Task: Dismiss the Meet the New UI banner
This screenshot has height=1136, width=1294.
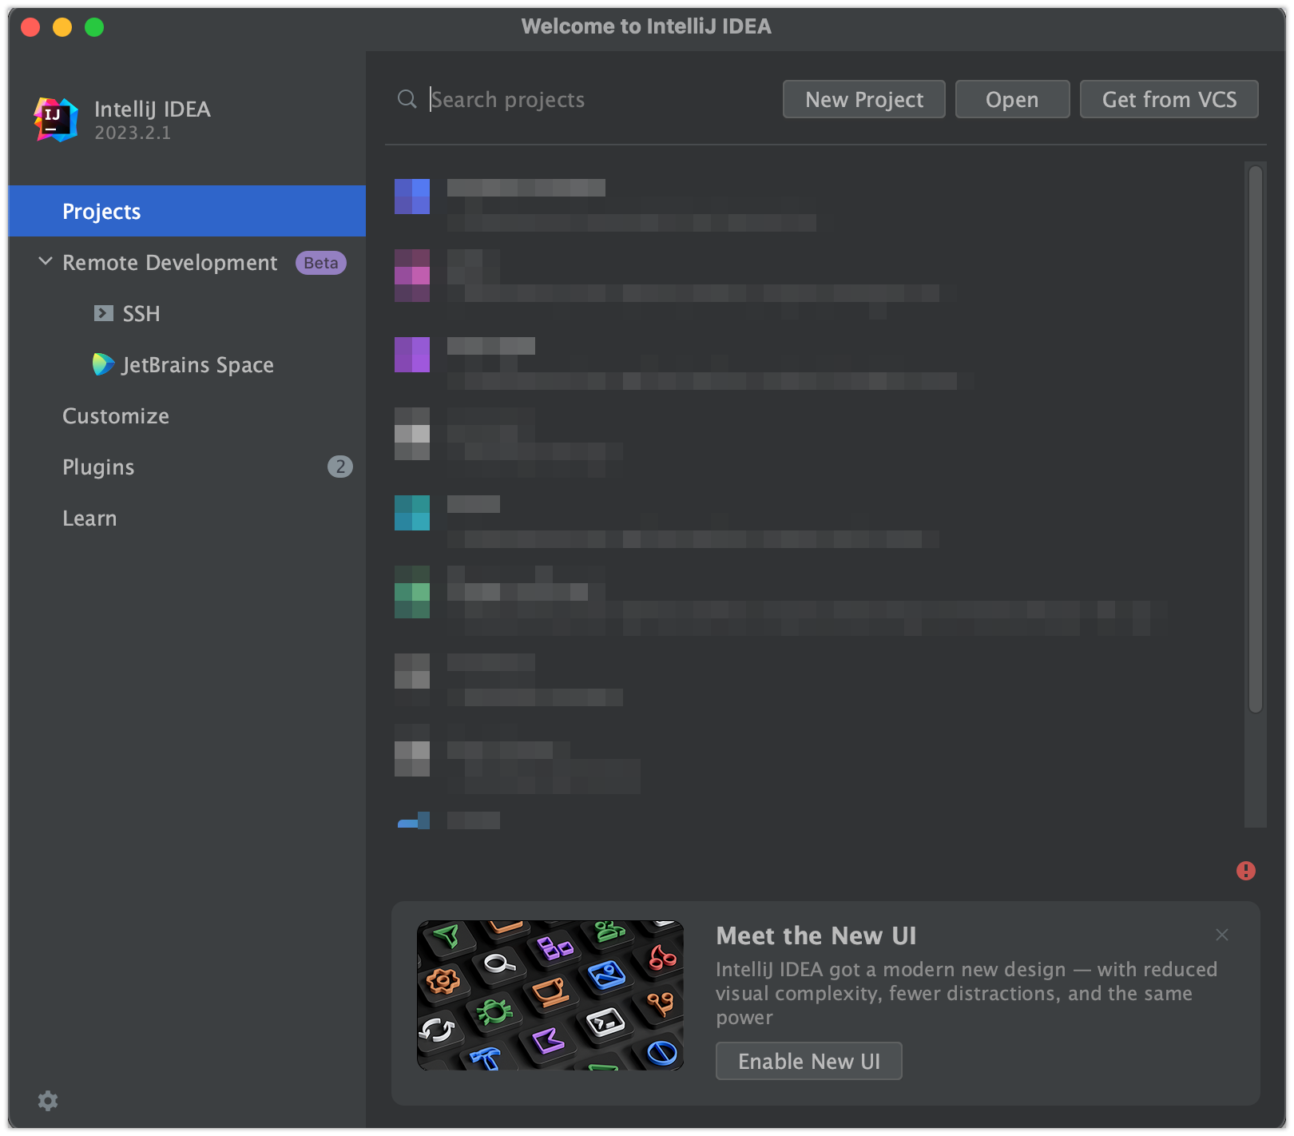Action: click(1221, 935)
